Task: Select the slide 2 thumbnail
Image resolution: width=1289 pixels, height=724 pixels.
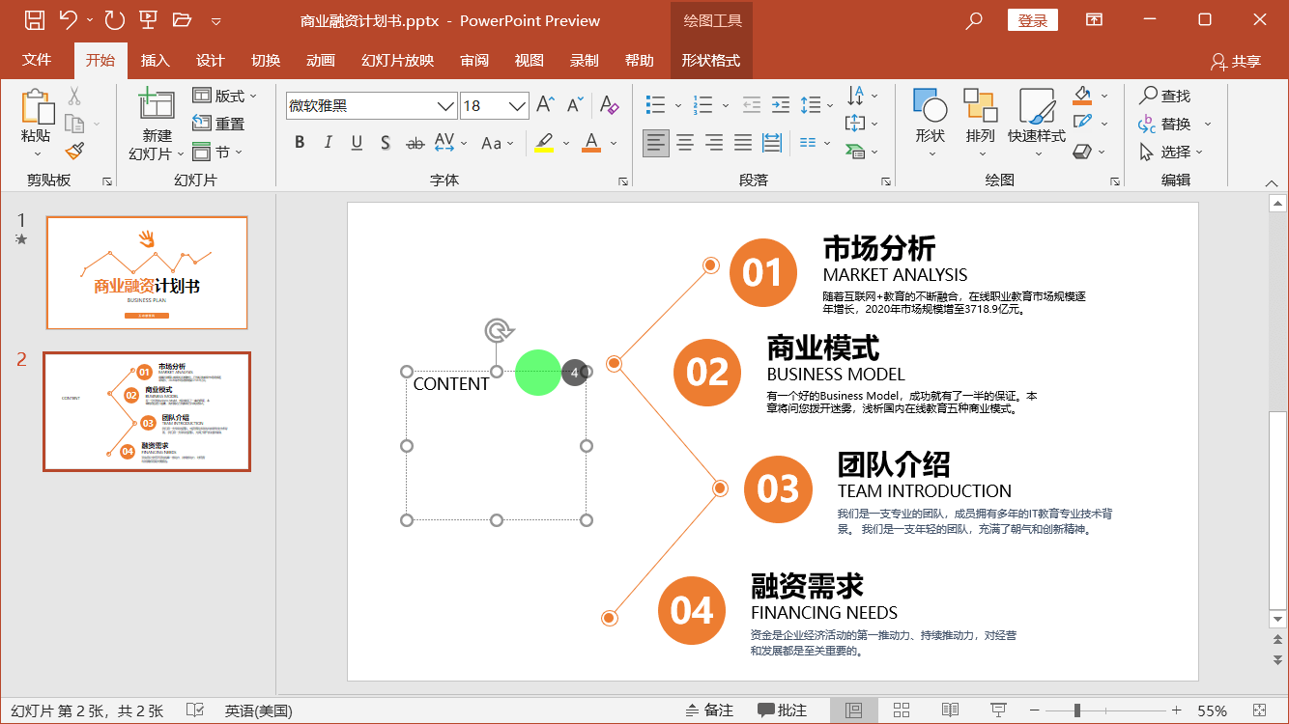Action: [147, 411]
